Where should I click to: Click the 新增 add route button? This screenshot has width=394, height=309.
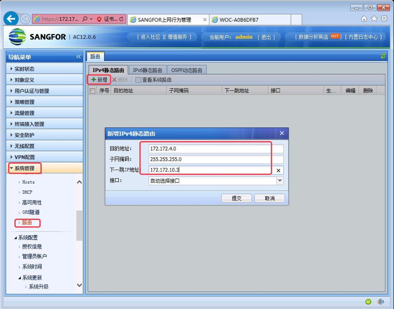point(99,80)
